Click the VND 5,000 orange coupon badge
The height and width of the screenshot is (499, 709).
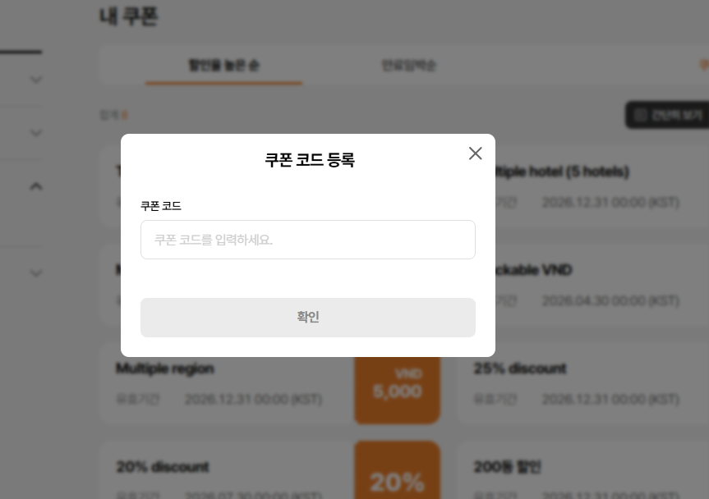click(397, 389)
